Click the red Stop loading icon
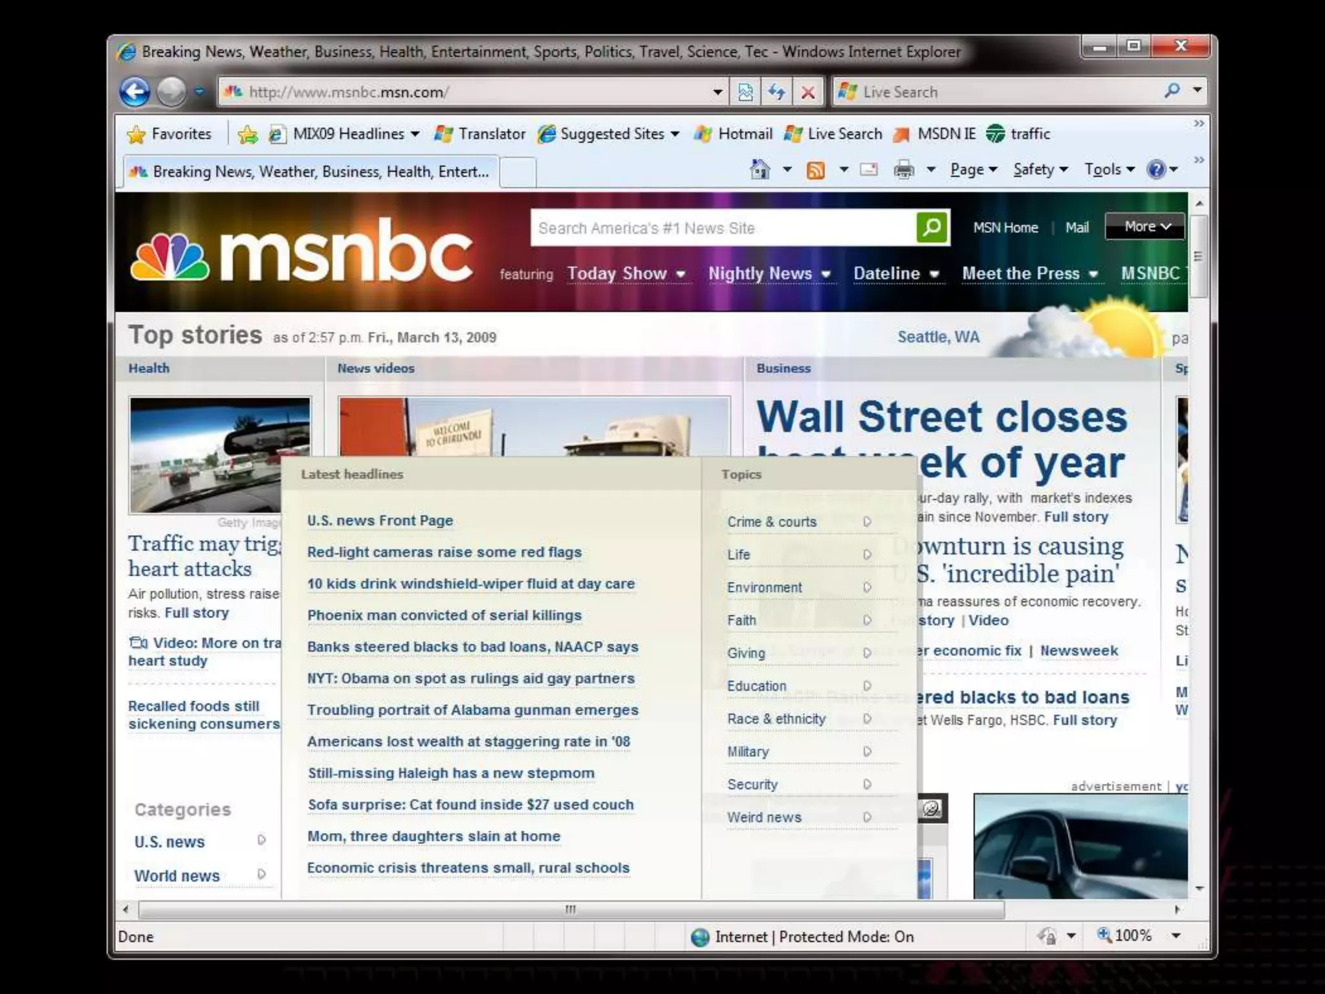Screen dimensions: 1325x994 (x=807, y=92)
